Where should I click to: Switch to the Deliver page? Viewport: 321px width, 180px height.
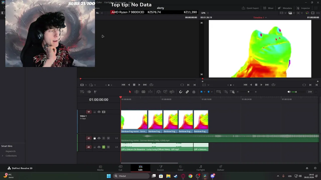coord(221,168)
